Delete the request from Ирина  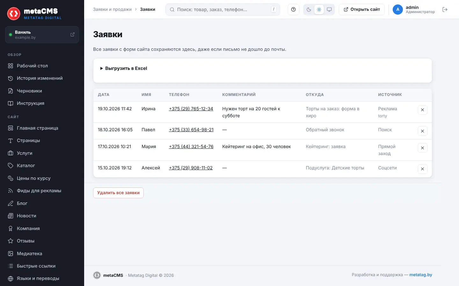422,110
